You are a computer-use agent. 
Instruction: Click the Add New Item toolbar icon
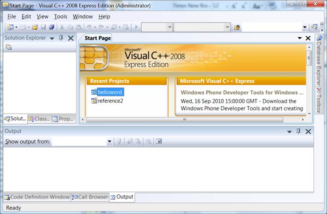click(x=23, y=27)
